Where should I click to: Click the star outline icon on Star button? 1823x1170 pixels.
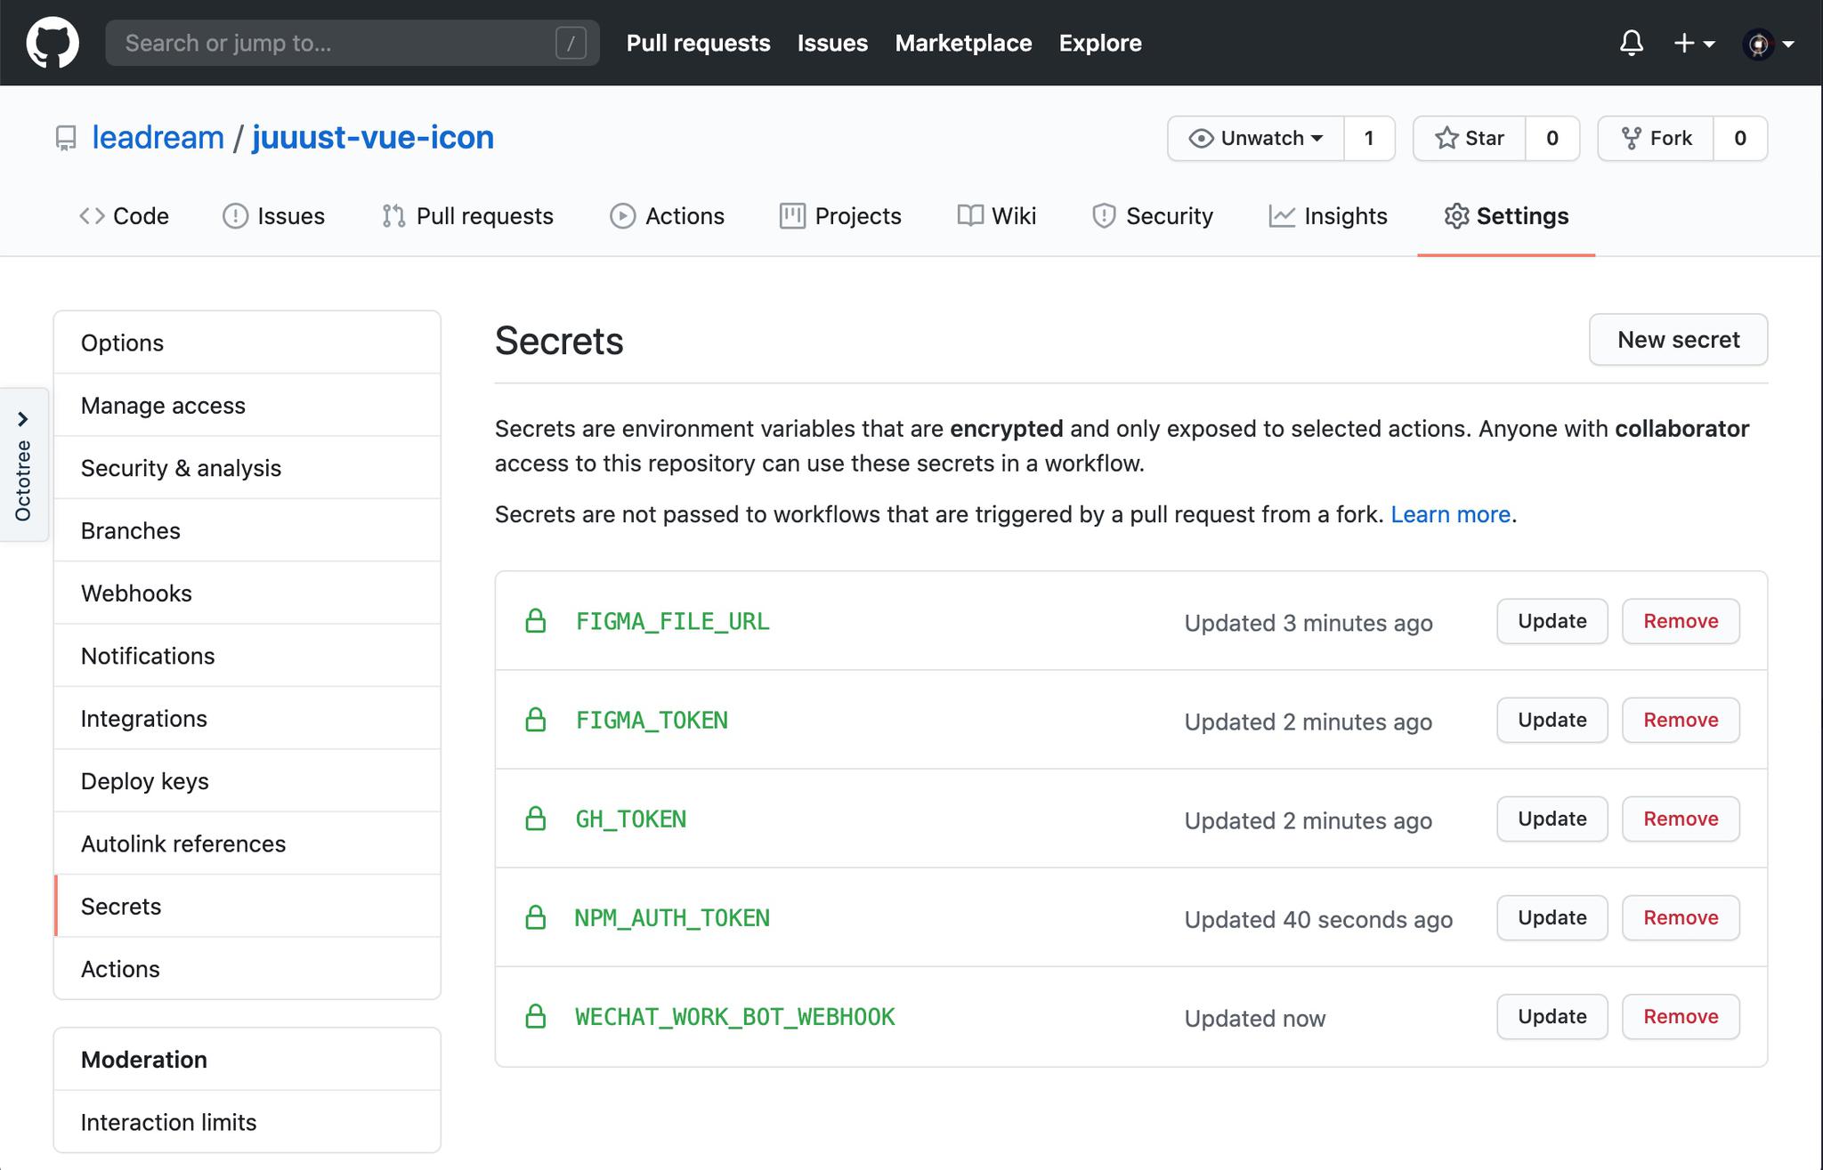tap(1448, 138)
